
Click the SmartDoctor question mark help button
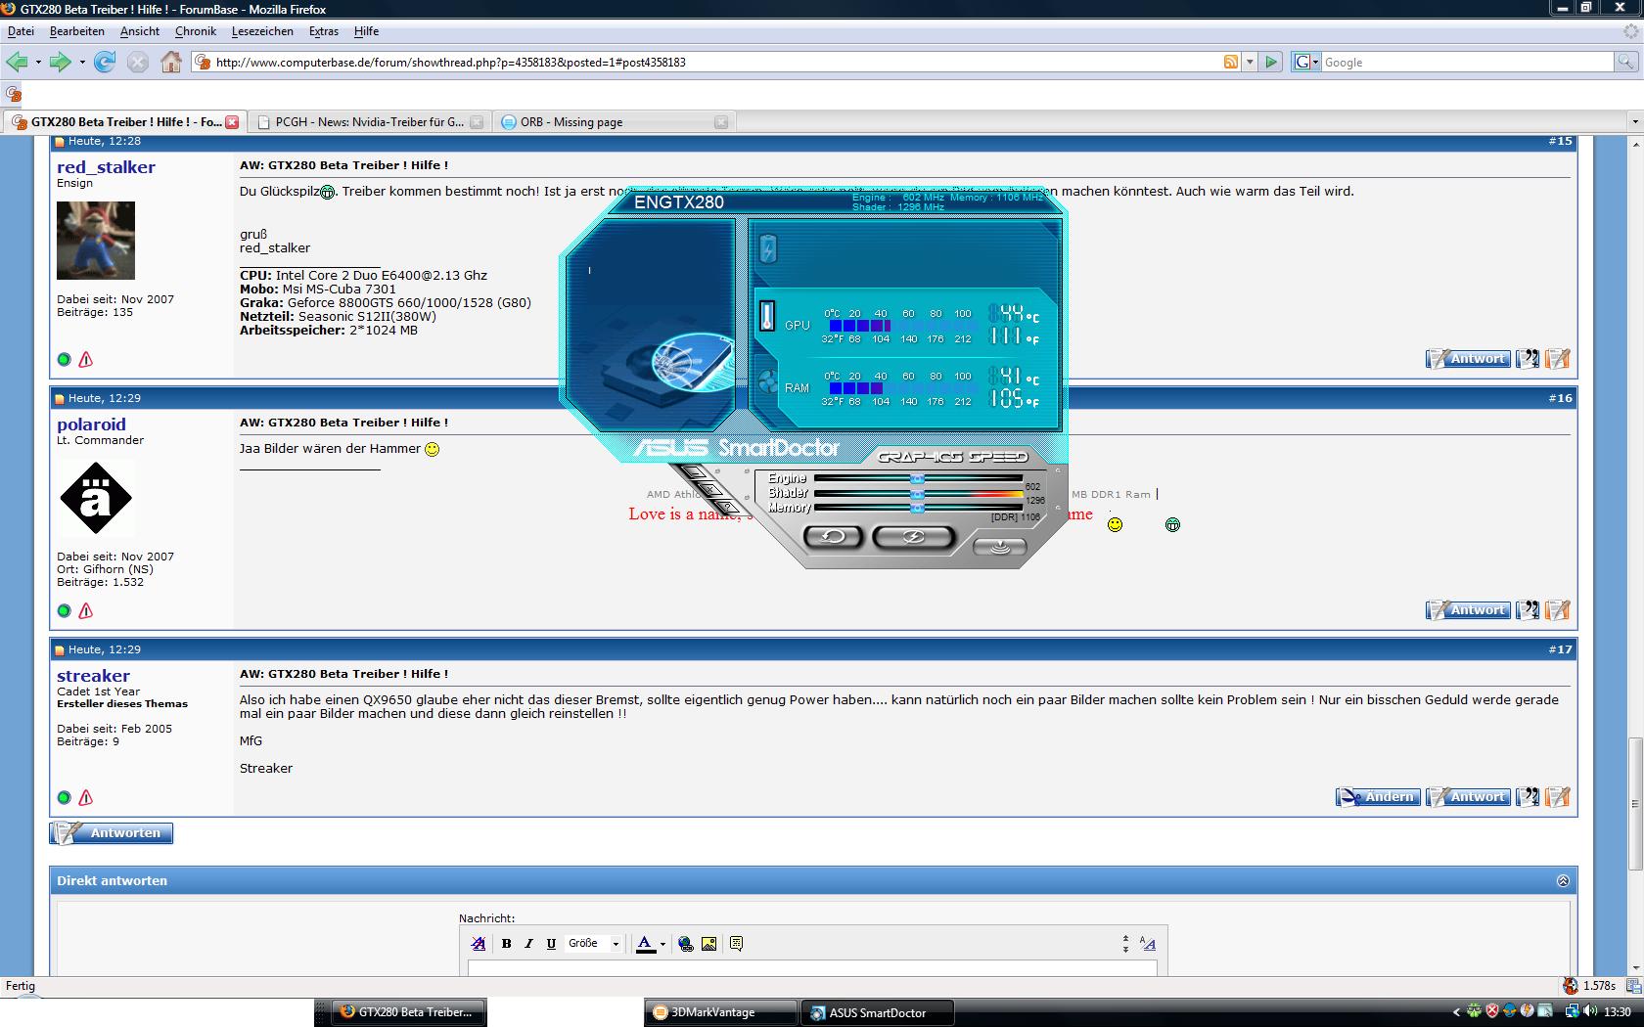point(729,507)
